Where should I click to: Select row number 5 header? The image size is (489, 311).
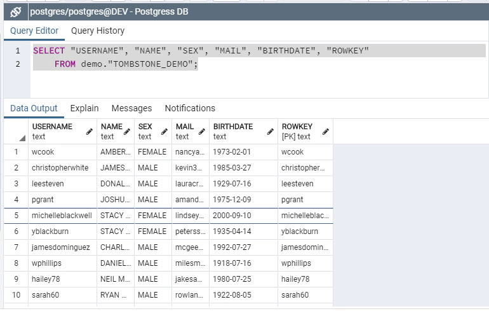coord(17,216)
